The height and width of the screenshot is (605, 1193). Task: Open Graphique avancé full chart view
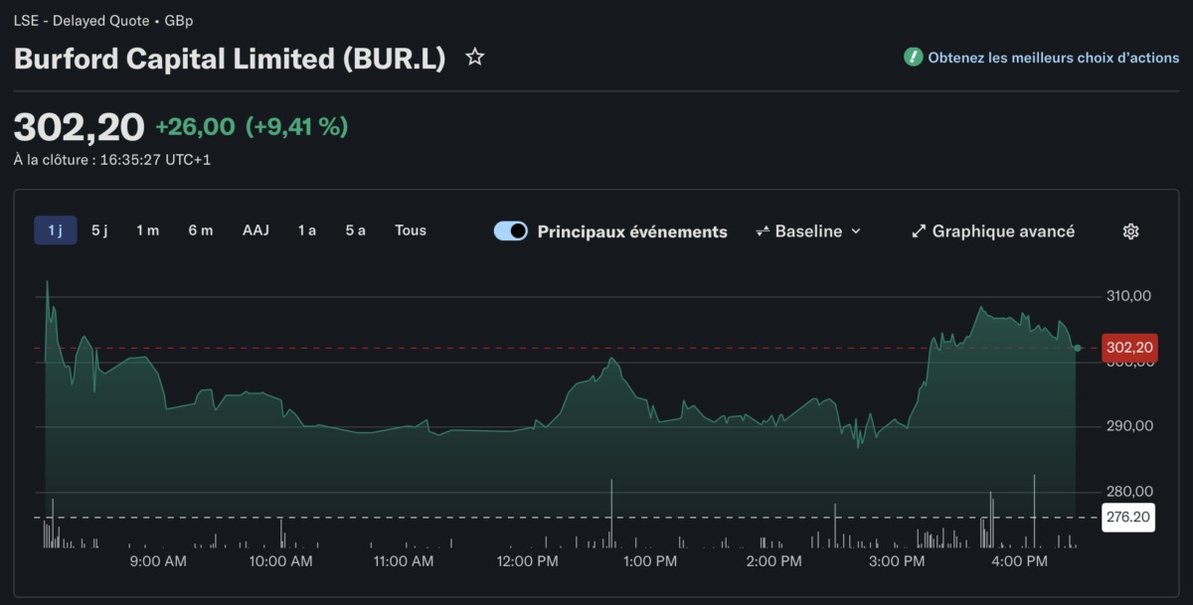(x=993, y=231)
